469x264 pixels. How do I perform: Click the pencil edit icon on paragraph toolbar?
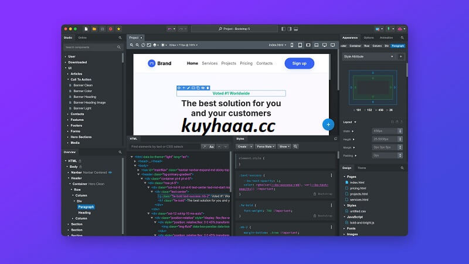188,88
